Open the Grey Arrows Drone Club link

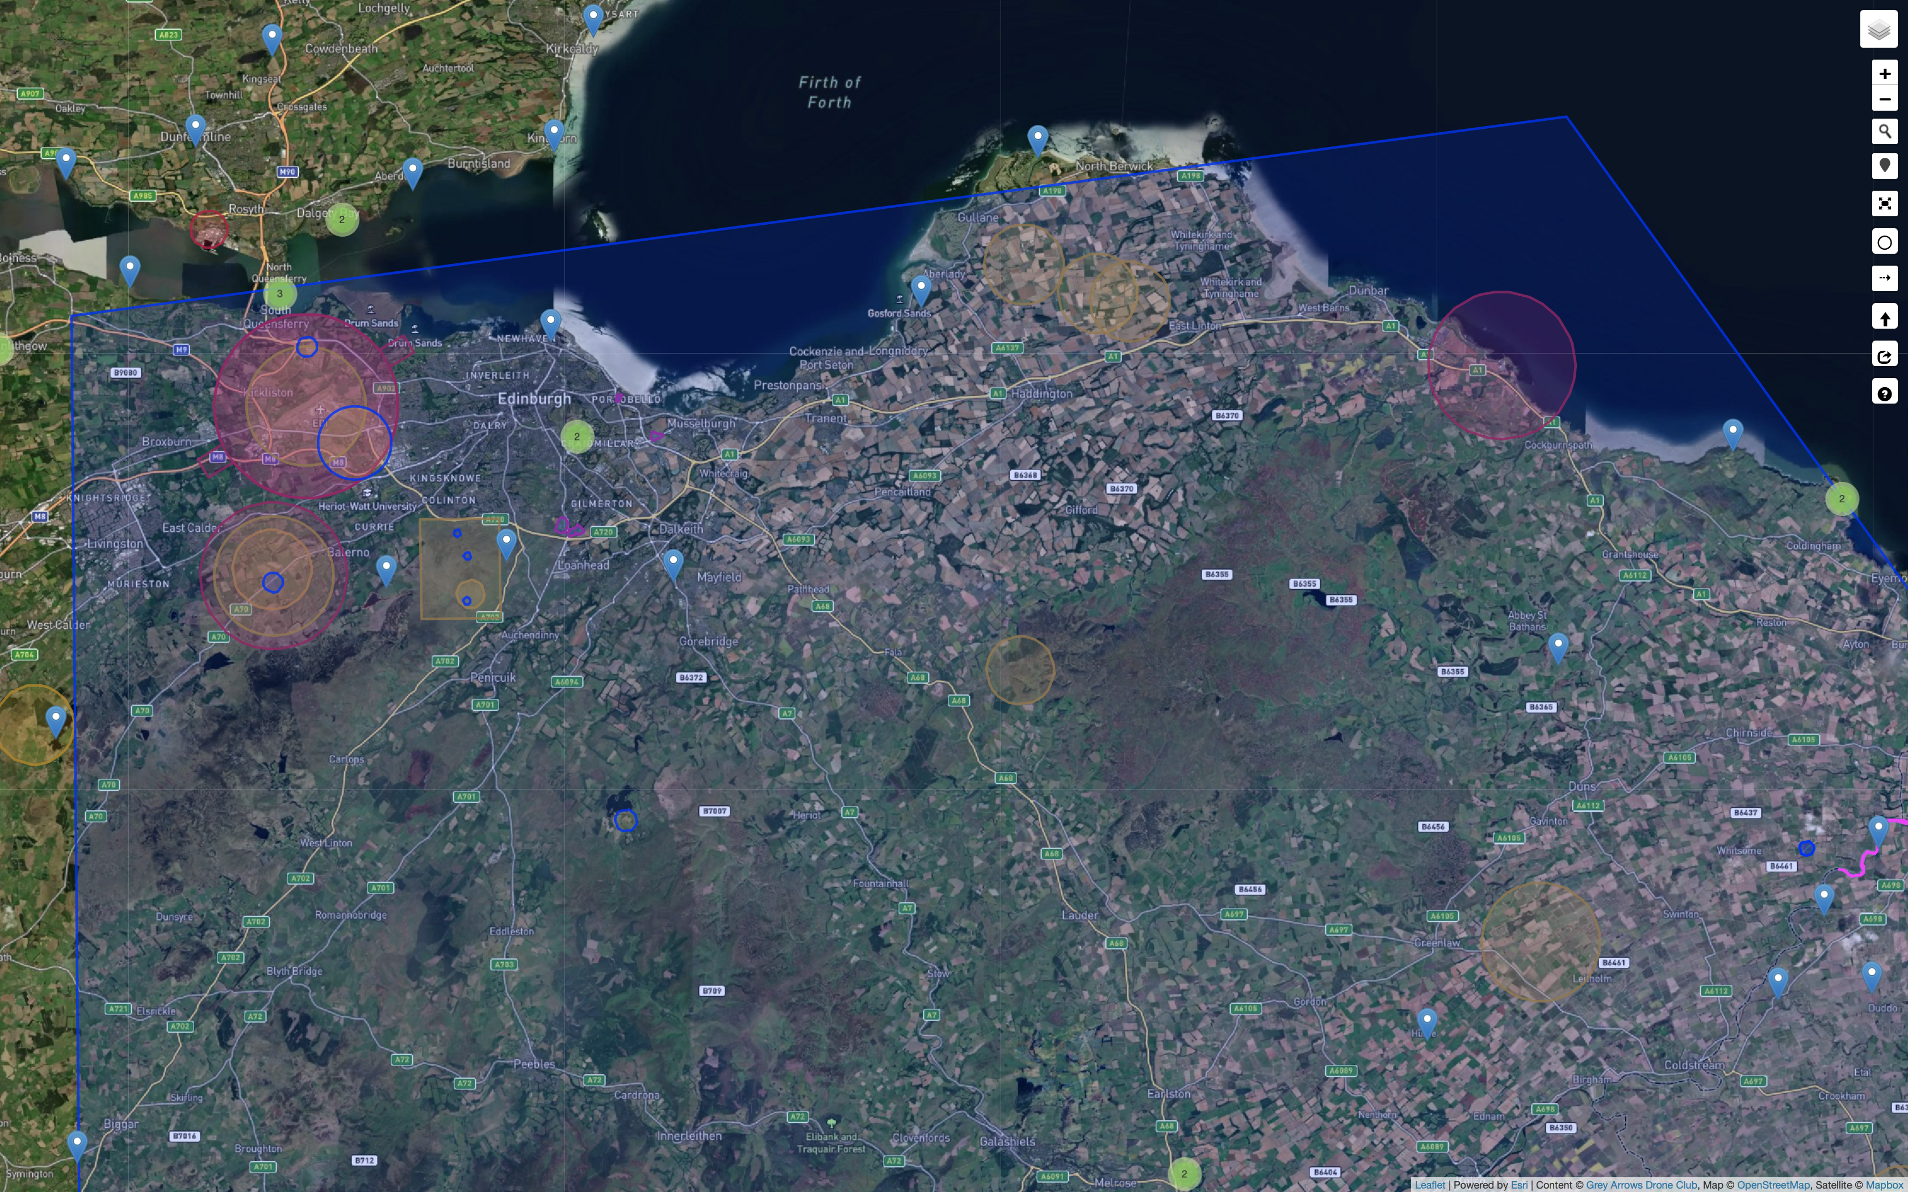click(x=1641, y=1185)
